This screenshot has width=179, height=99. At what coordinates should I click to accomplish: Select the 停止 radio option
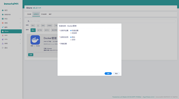click(x=71, y=37)
